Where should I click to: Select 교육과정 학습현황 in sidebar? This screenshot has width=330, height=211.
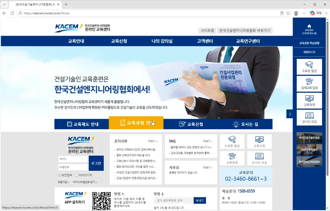click(309, 43)
